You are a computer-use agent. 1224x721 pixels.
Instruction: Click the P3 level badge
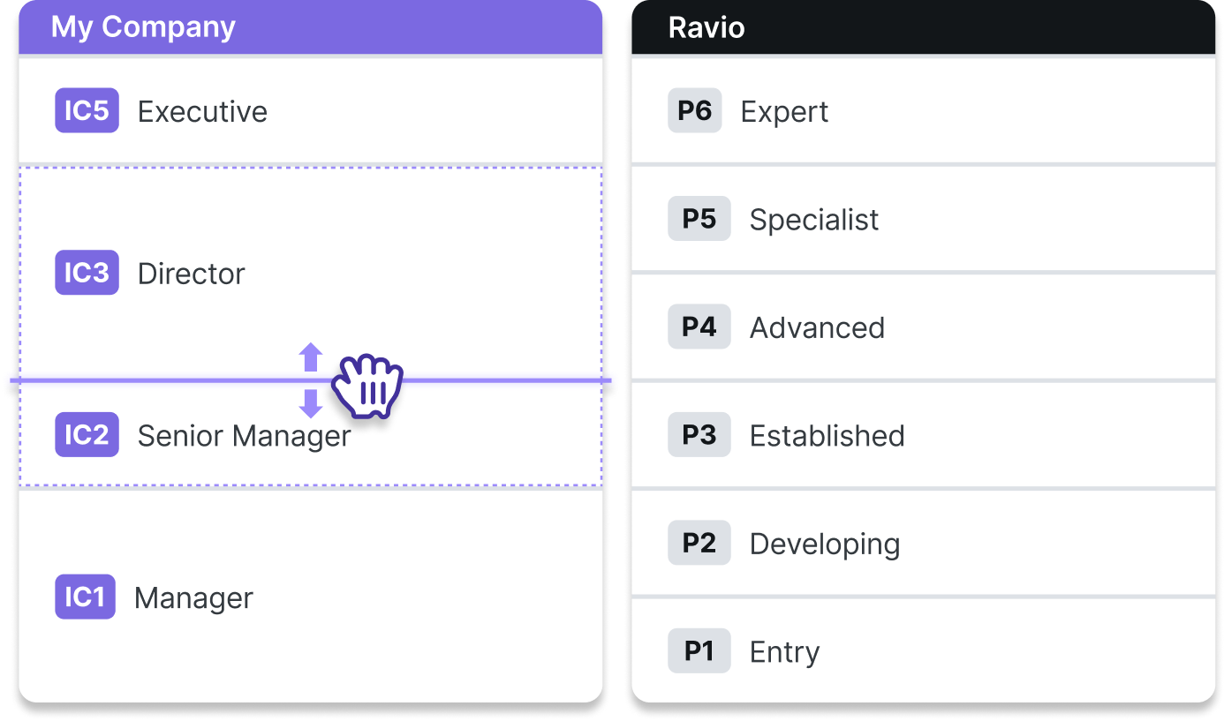coord(699,435)
